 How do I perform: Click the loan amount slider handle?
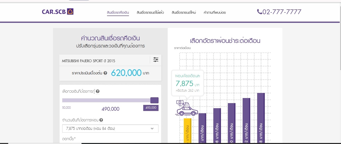click(x=154, y=100)
